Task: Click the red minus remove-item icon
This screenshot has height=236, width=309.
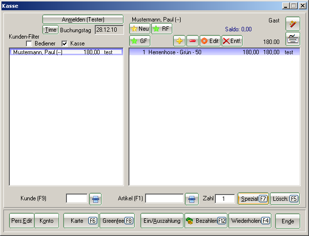Action: (x=192, y=41)
